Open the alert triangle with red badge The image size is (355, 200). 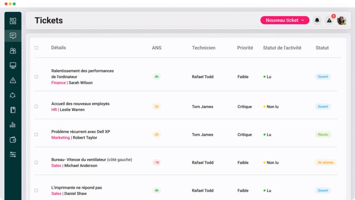[329, 20]
